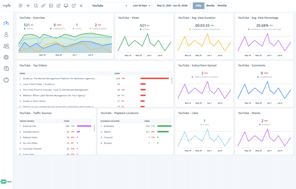This screenshot has width=296, height=189.
Task: Click the link icon in toolbar
Action: 43,6
